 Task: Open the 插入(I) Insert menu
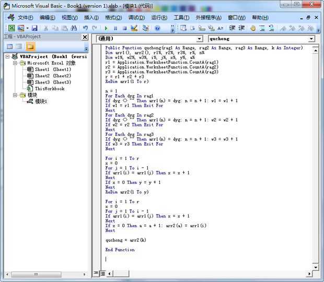[x=91, y=17]
